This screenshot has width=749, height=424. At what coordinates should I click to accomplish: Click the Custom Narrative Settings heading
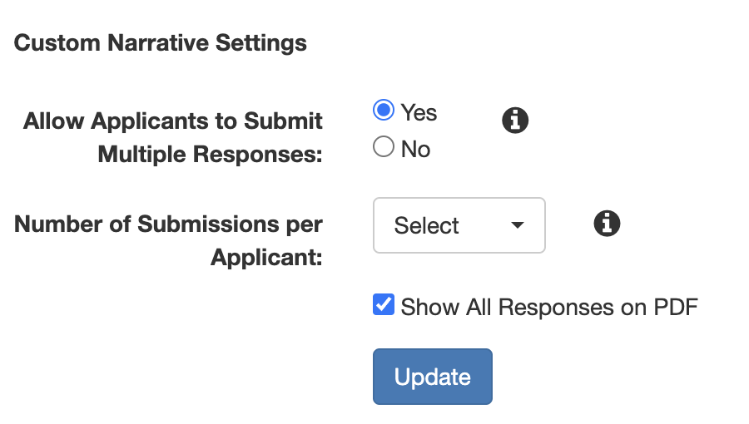point(160,43)
